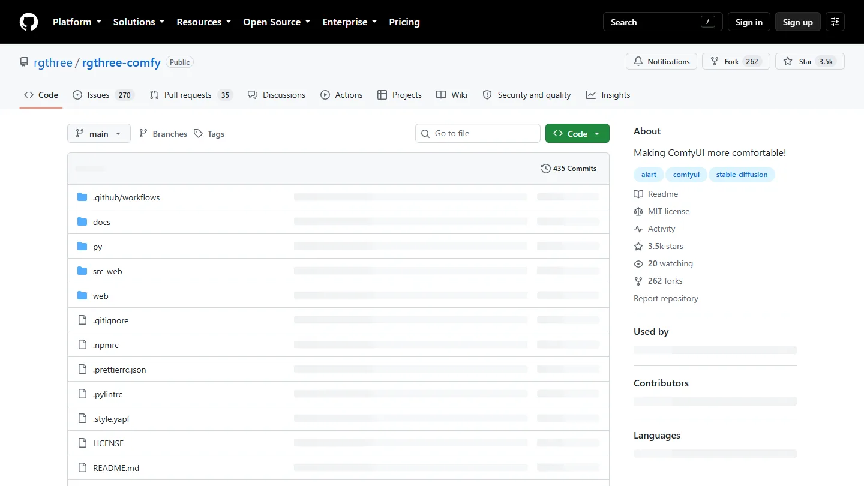Click the README.md file icon

[x=82, y=468]
